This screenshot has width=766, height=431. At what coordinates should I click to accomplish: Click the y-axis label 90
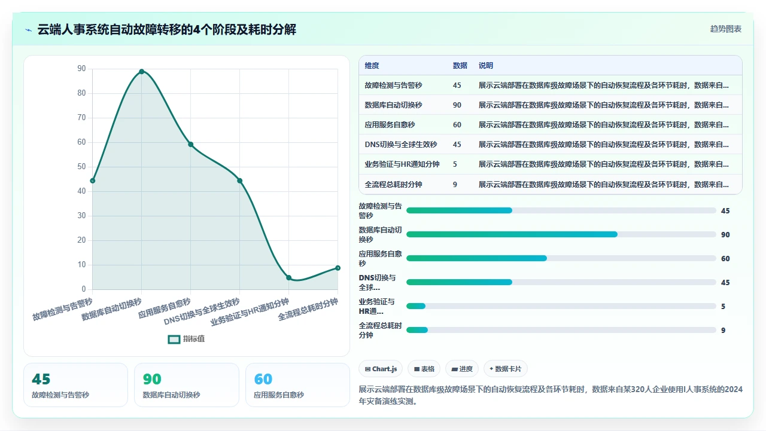81,69
